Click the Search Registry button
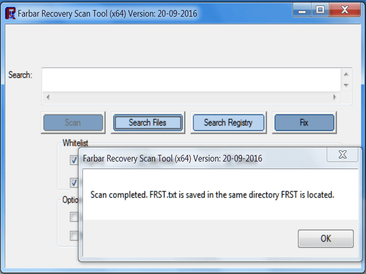Screen dimensions: 366x274 228,122
